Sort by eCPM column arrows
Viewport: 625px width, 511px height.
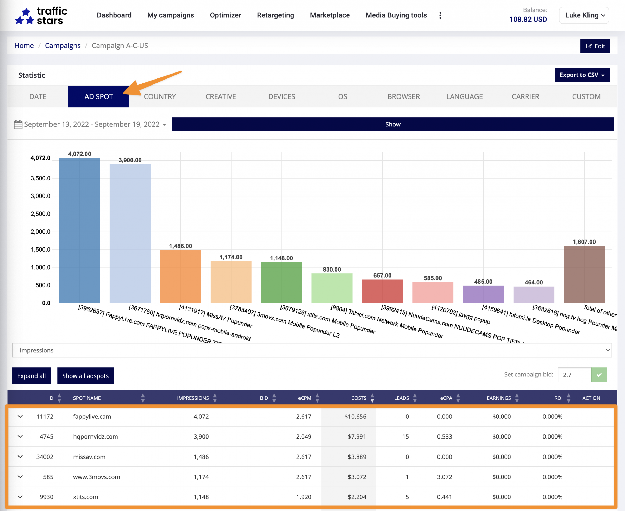tap(317, 398)
